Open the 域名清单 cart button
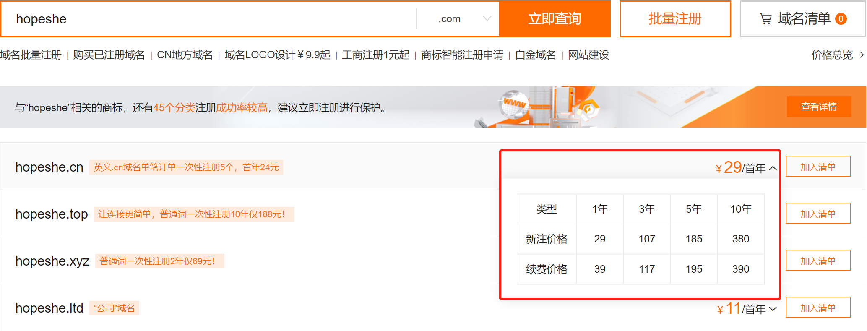The image size is (867, 331). click(803, 19)
